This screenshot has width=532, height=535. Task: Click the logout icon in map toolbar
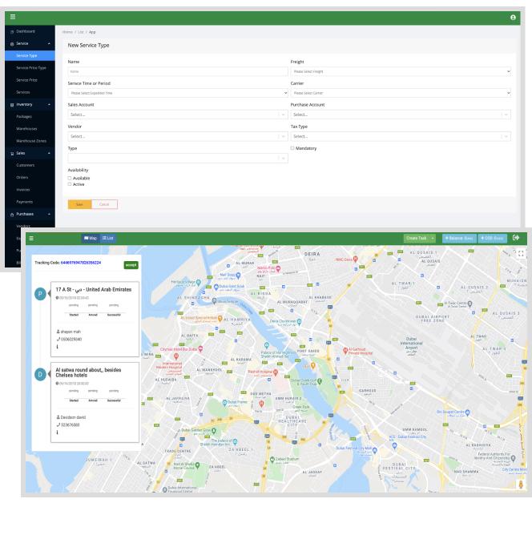pos(516,238)
